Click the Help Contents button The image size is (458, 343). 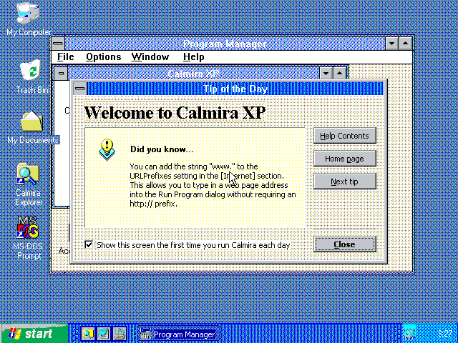[x=345, y=136]
